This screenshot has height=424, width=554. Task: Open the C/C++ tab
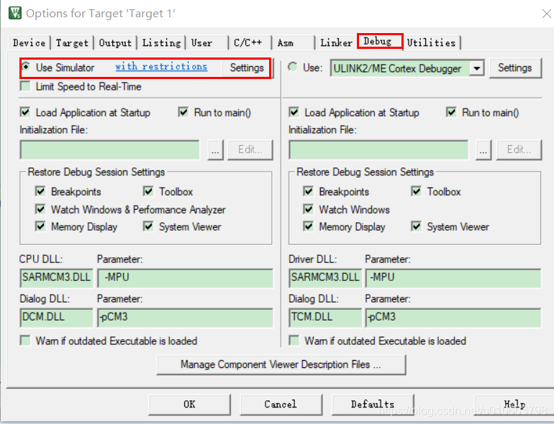click(x=250, y=42)
